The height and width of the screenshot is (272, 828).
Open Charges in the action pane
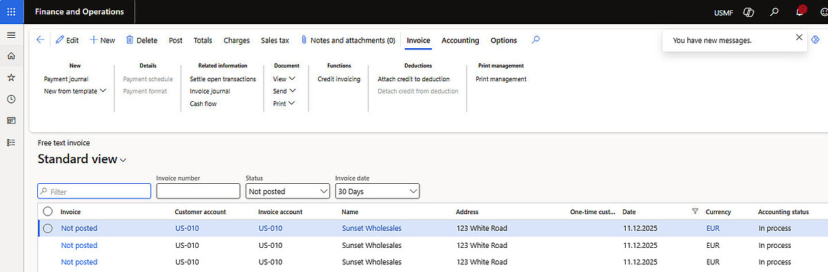237,41
